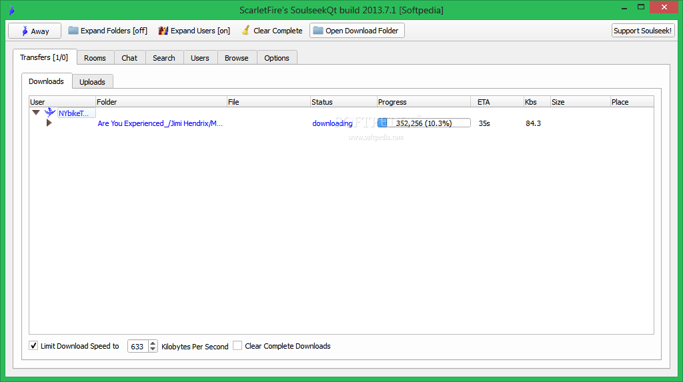Viewport: 683px width, 382px height.
Task: Select folder Are You Experienced_/Jimi Hendrix/M...
Action: [160, 123]
